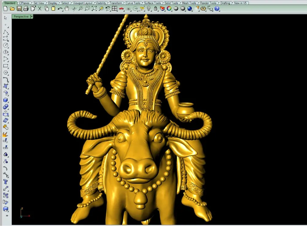This screenshot has width=307, height=226.
Task: Open the Perspective viewport dropdown arrow
Action: (32, 17)
